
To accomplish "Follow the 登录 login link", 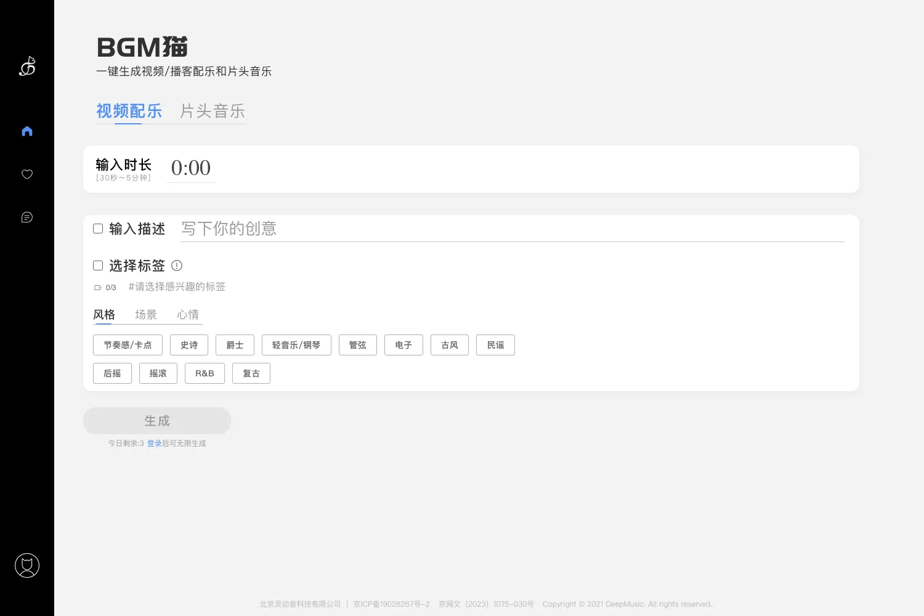I will (x=154, y=444).
